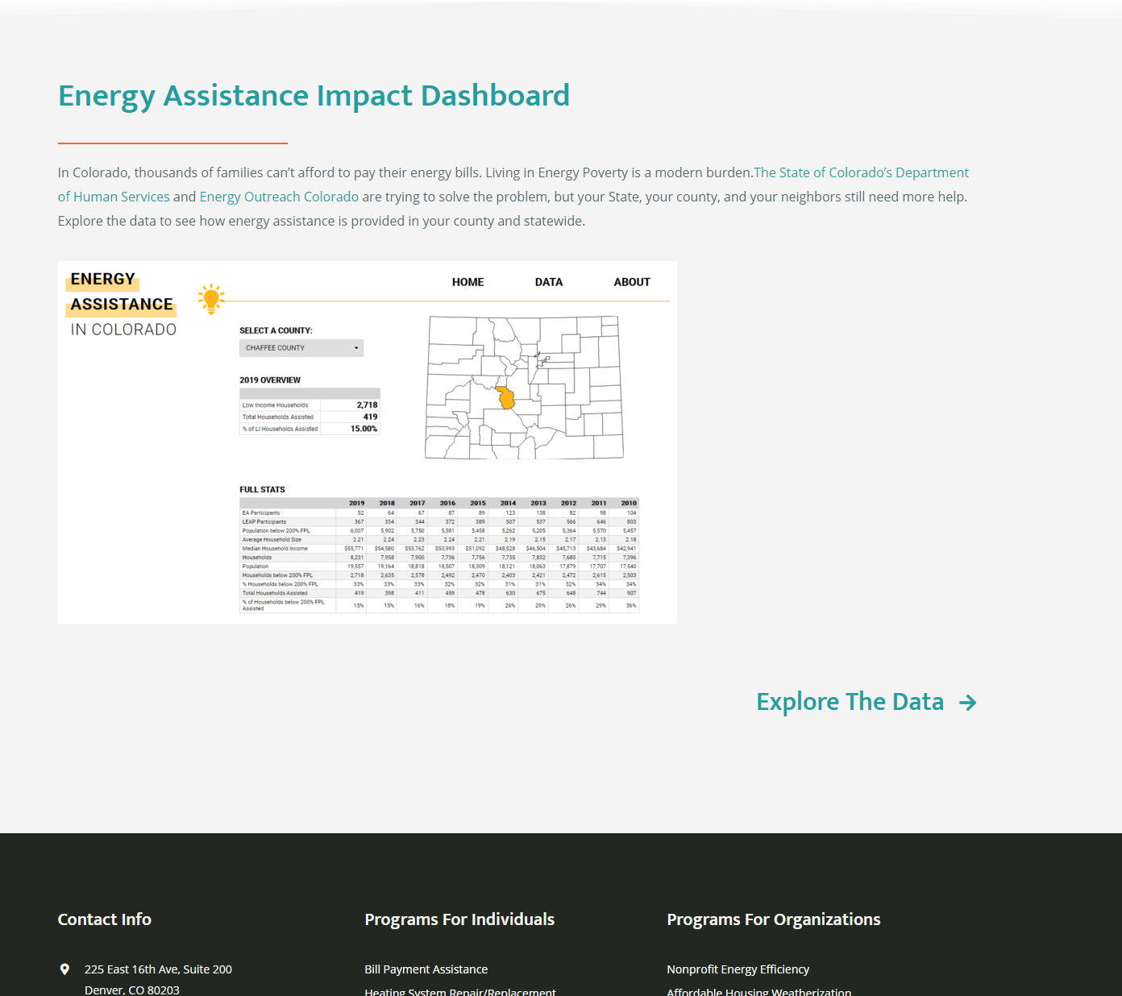The width and height of the screenshot is (1122, 996).
Task: Click the lightbulb icon in dashboard header
Action: [211, 299]
